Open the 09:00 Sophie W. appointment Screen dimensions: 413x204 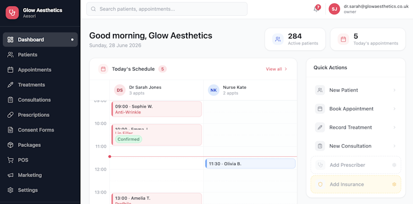157,109
